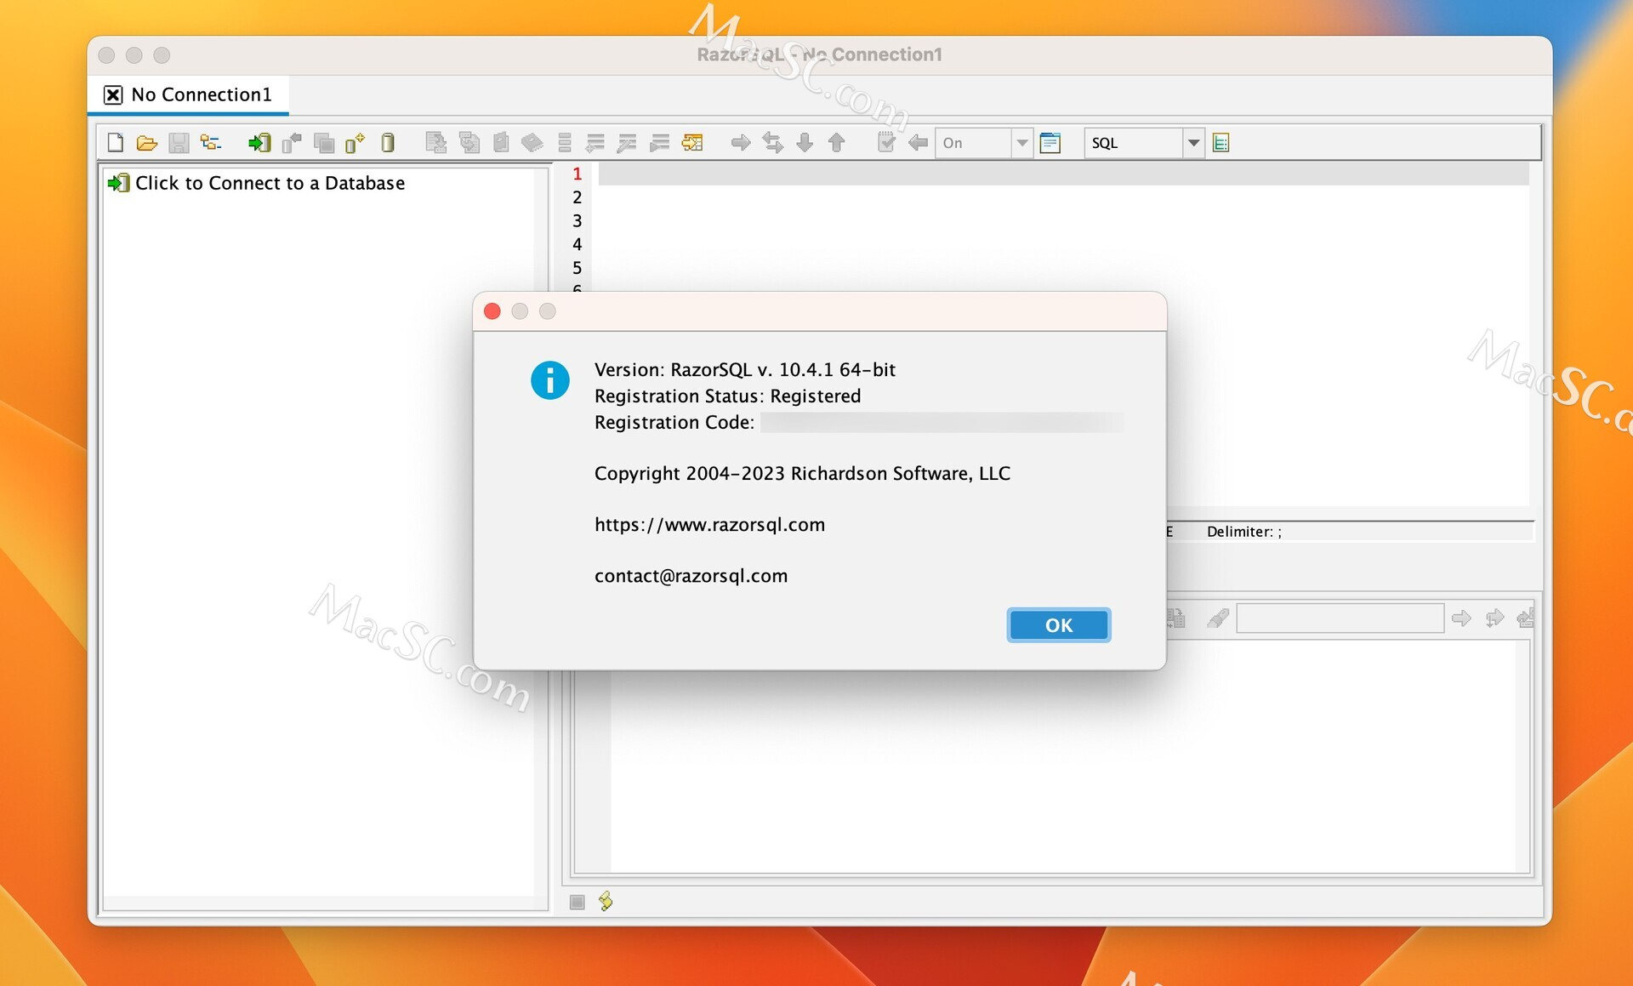Click the blue document window toolbar icon
The image size is (1633, 986).
tap(1050, 143)
